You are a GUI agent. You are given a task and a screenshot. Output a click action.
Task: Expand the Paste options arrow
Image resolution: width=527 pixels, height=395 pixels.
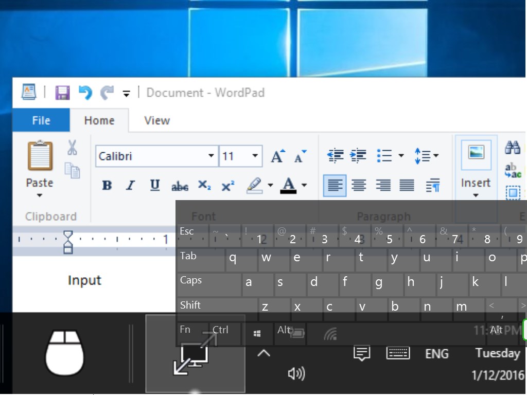(39, 195)
